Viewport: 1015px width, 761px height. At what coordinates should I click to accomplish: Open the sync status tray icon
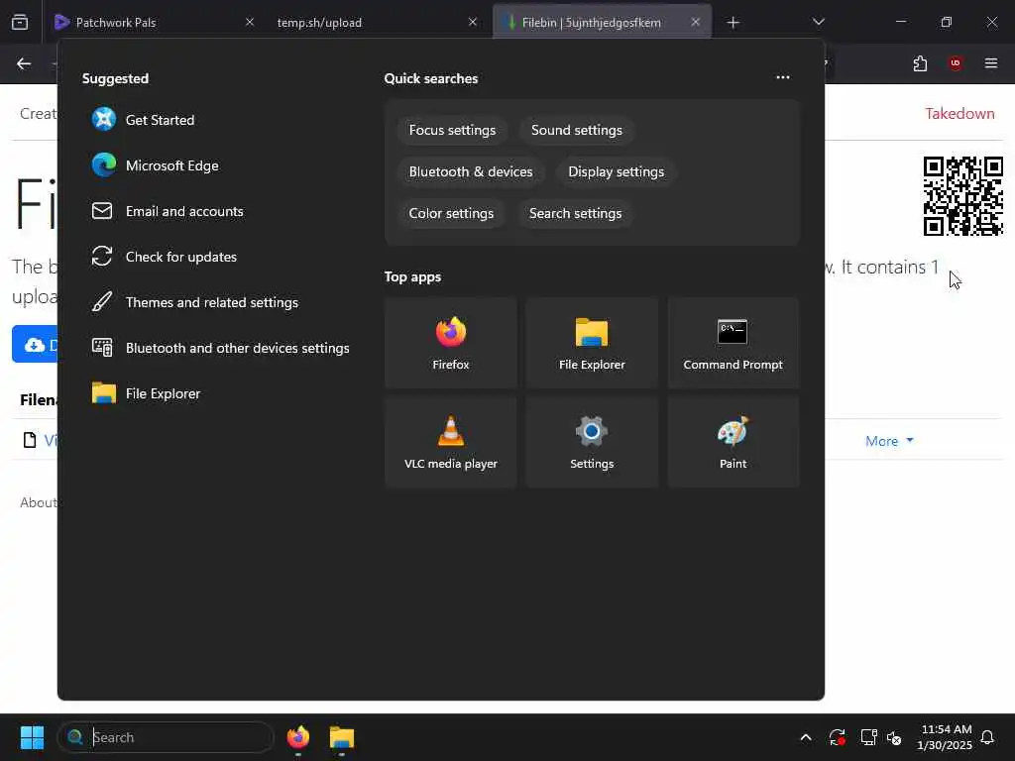pos(837,737)
